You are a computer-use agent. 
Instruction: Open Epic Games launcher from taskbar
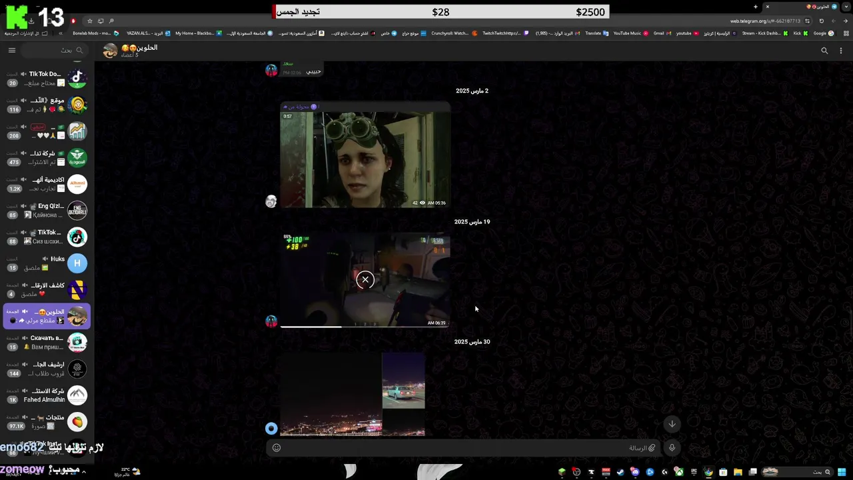tap(694, 472)
